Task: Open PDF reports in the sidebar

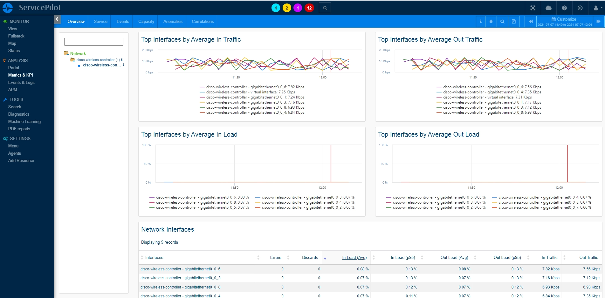Action: click(x=19, y=129)
